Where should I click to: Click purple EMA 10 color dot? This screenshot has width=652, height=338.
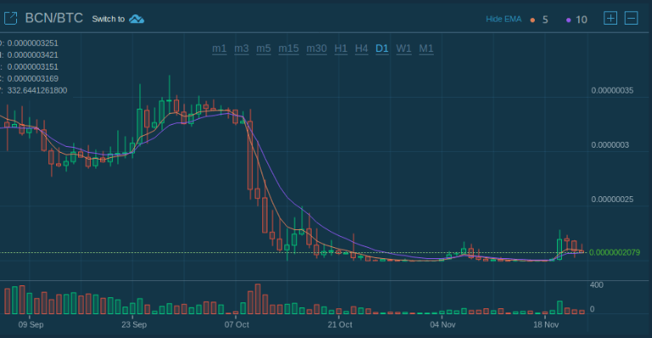tap(569, 20)
